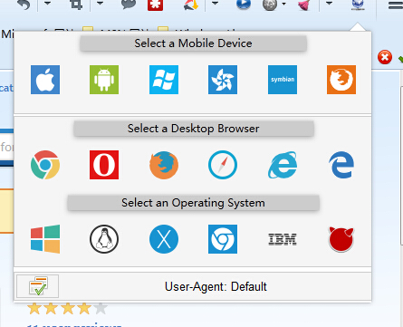403x327 pixels.
Task: Select the Apple iOS mobile device
Action: coord(45,80)
